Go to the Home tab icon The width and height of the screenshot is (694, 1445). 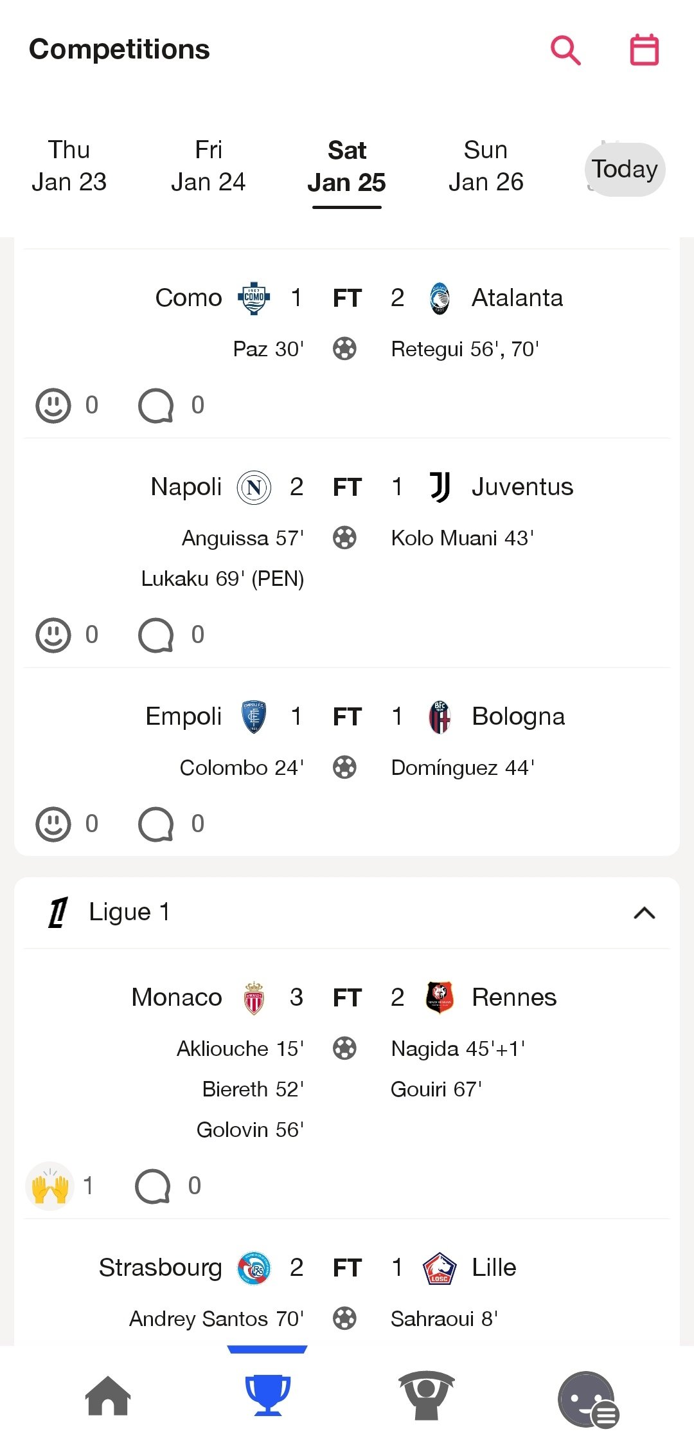coord(108,1395)
